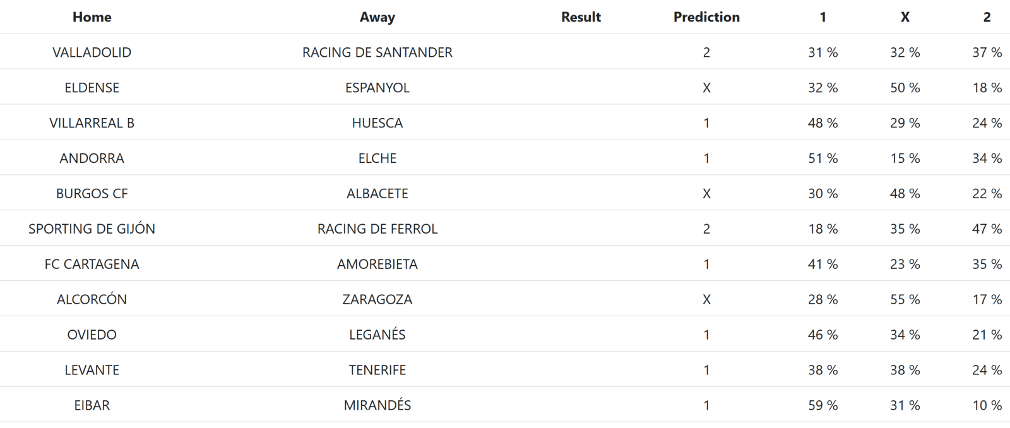Select the VALLADOLID home team cell
Image resolution: width=1010 pixels, height=428 pixels.
click(x=92, y=52)
